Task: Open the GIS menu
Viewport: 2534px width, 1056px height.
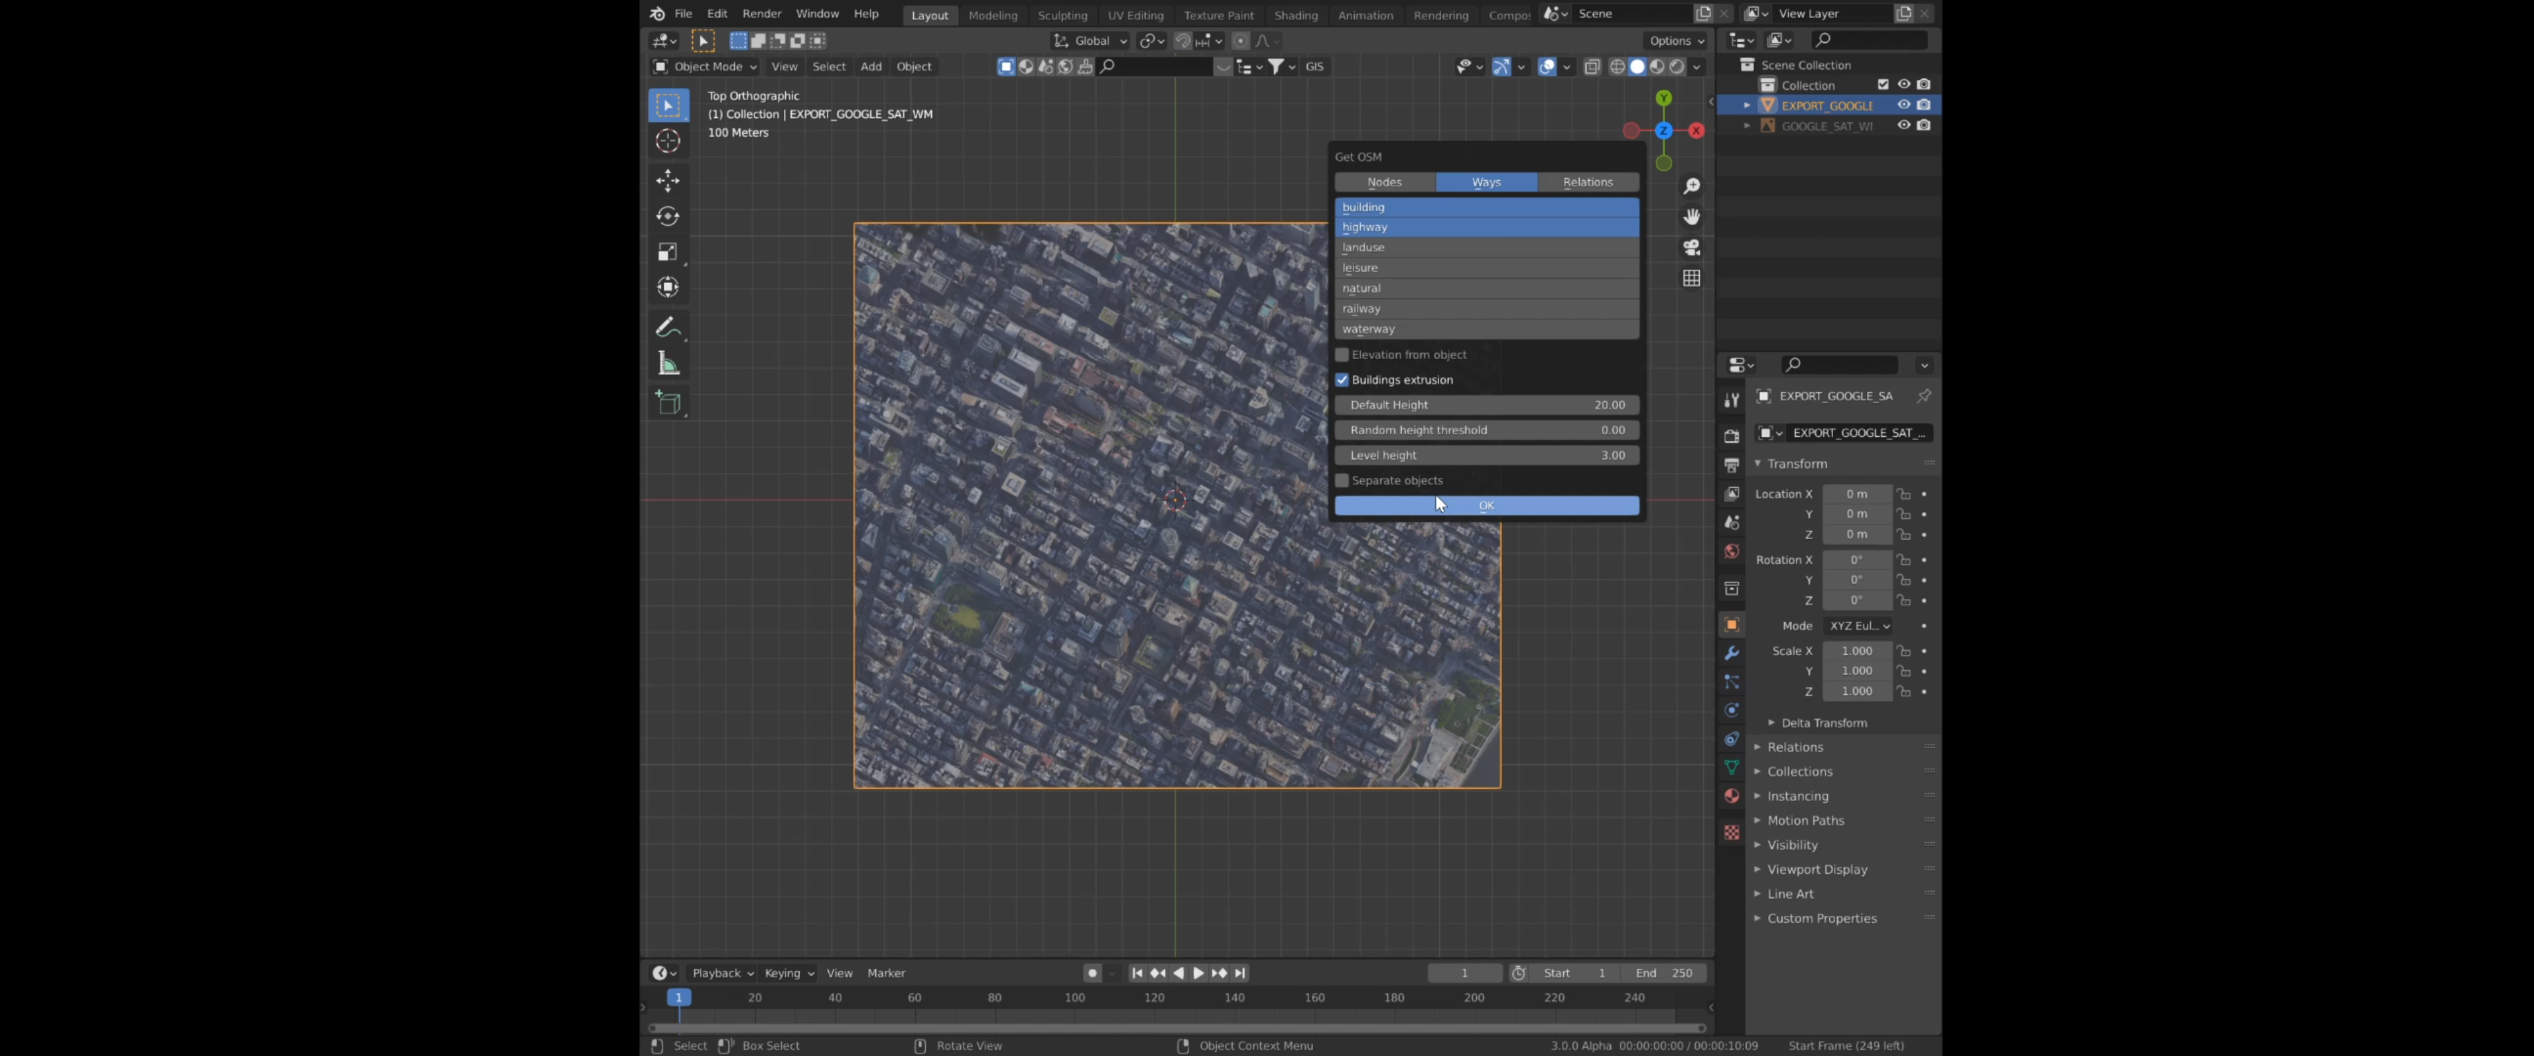Action: pos(1315,66)
